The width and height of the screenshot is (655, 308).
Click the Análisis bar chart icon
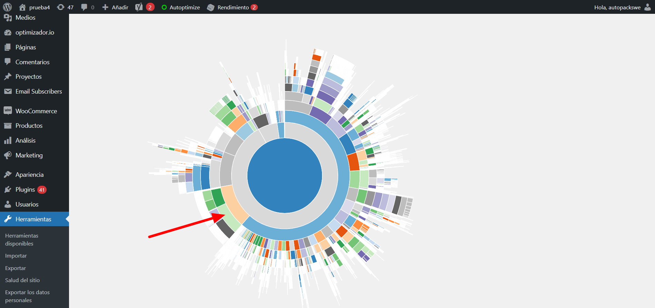[x=8, y=141]
